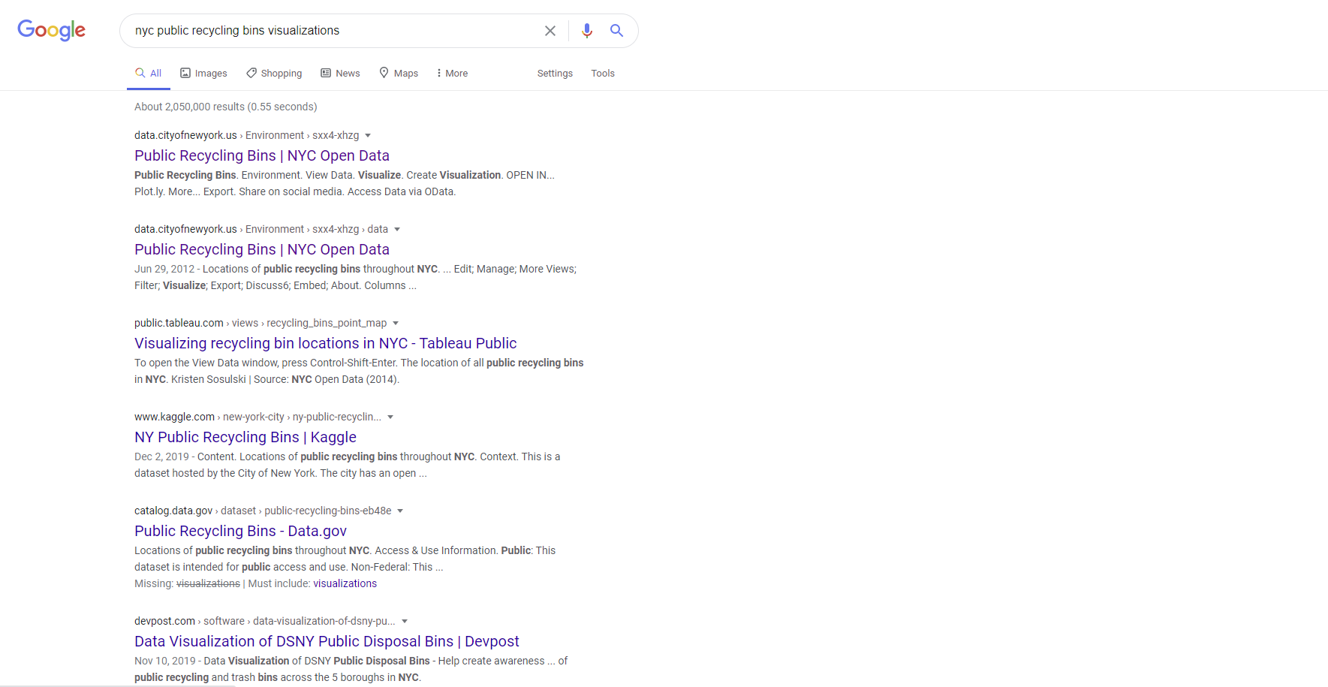Open the Devpost DSNY data visualization result

327,640
